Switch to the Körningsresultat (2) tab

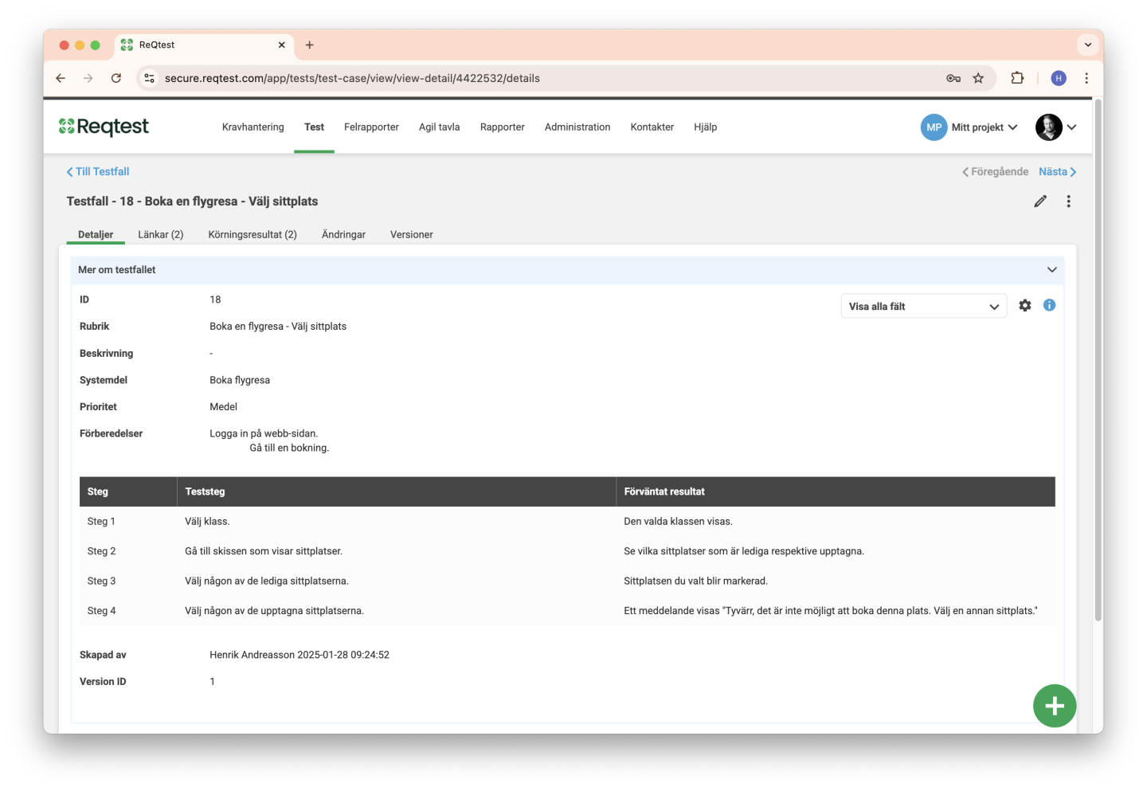click(252, 235)
